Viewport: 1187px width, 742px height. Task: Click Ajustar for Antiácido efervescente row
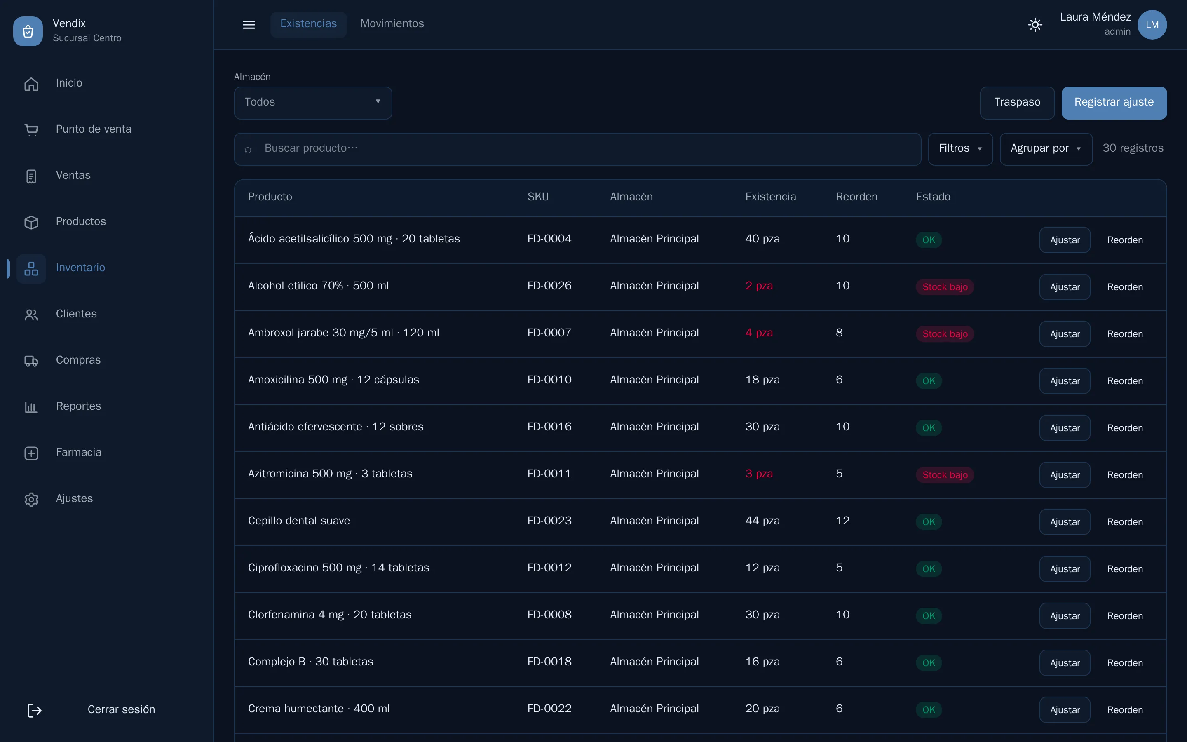(1064, 428)
